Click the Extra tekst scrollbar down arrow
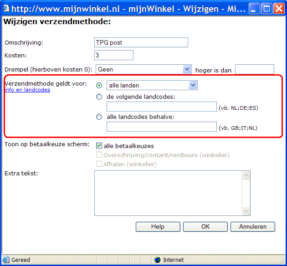Image resolution: width=287 pixels, height=266 pixels. point(246,211)
